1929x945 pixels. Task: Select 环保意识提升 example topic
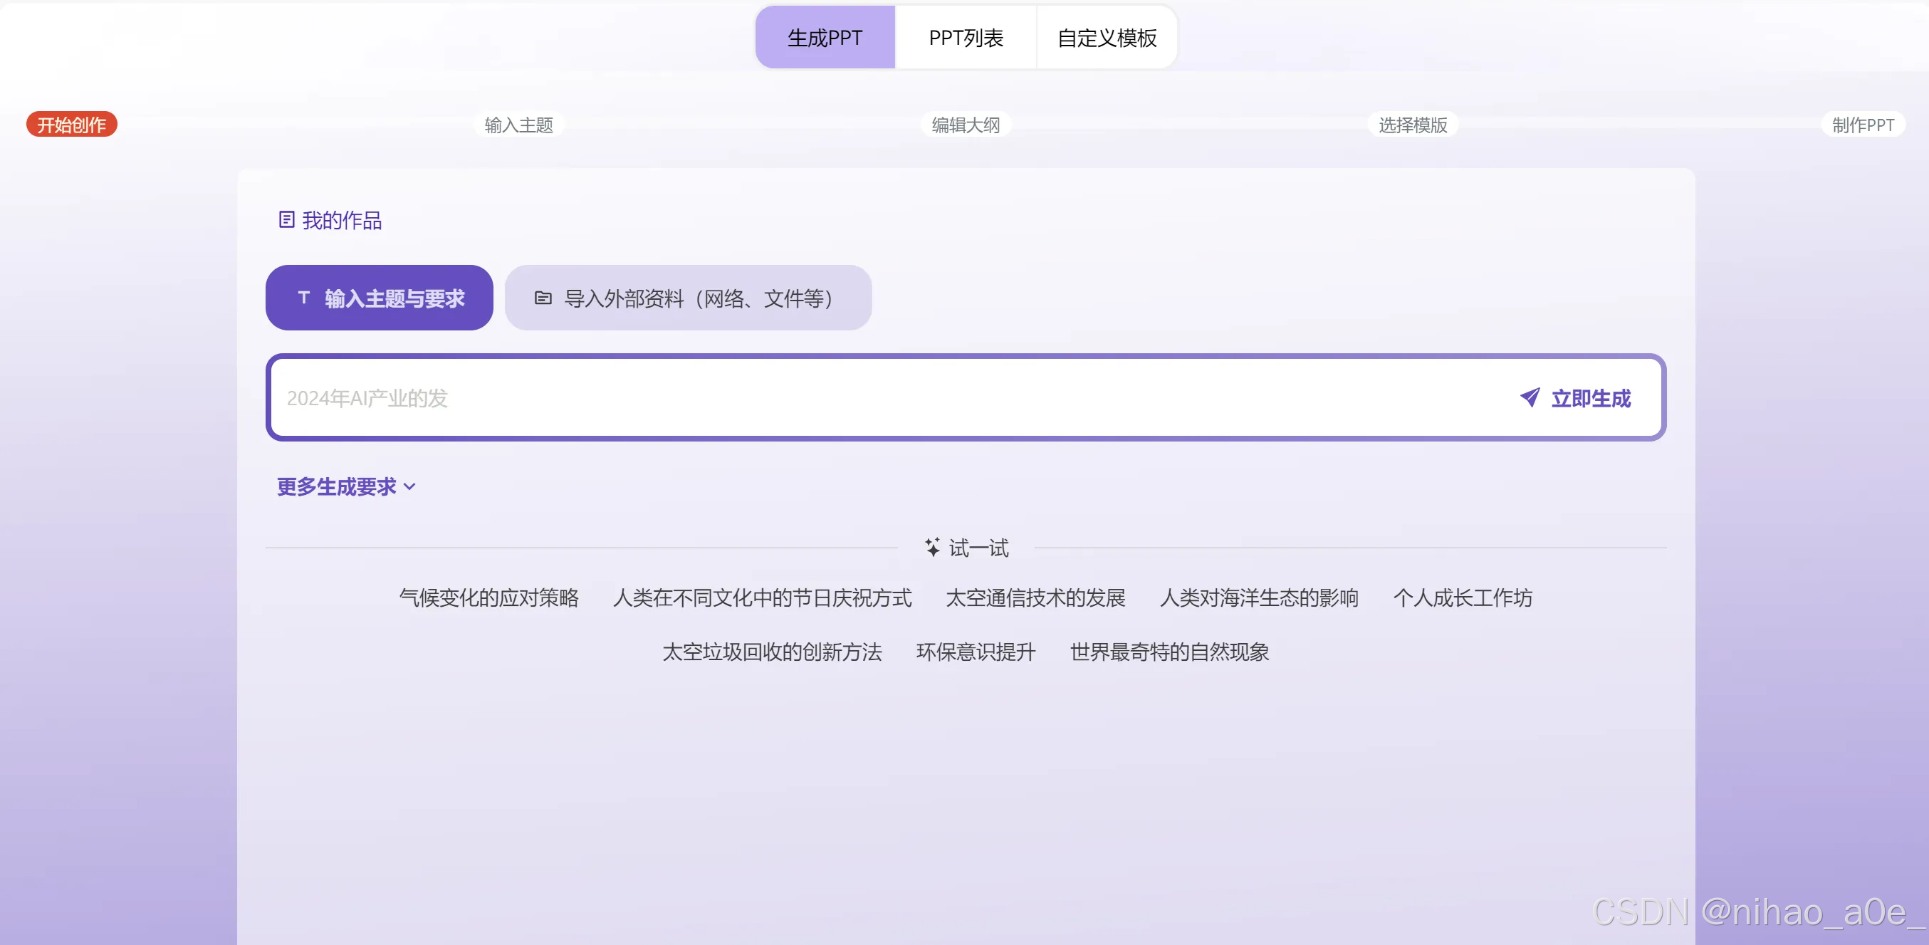(x=975, y=652)
